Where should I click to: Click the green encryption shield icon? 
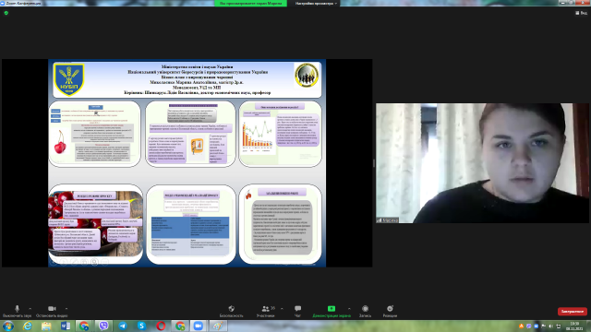6,13
